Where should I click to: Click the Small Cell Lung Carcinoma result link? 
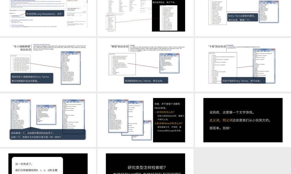coord(17,25)
